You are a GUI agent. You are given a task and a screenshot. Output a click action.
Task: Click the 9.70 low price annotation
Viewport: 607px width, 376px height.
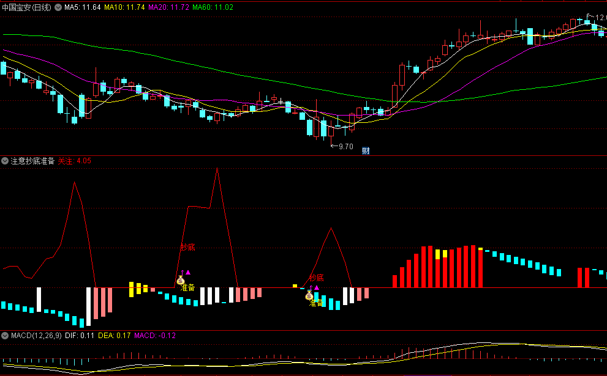pyautogui.click(x=345, y=147)
